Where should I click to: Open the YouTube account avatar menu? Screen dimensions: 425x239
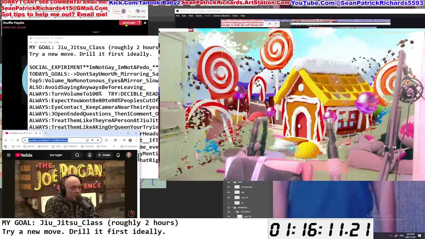129,155
